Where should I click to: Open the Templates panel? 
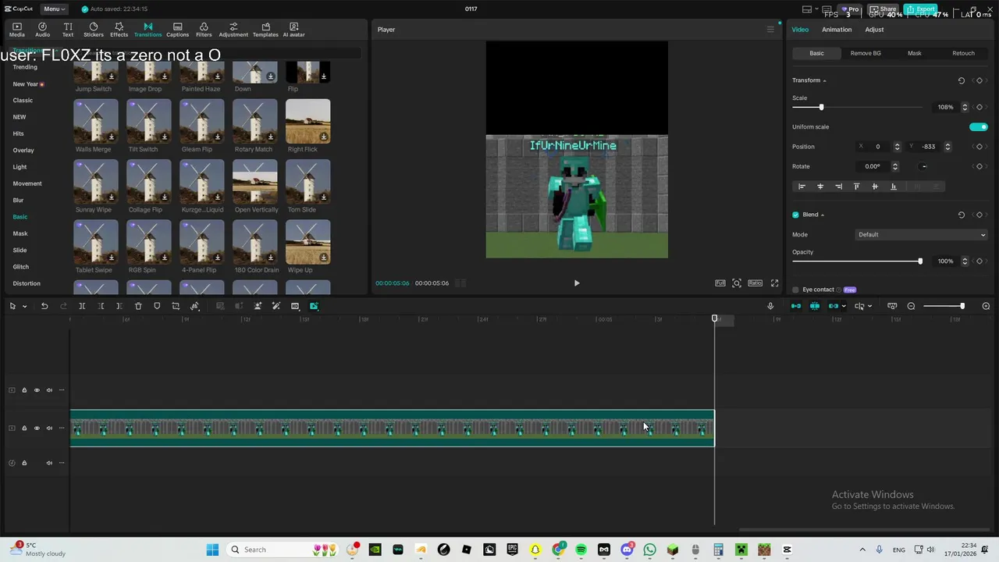265,30
